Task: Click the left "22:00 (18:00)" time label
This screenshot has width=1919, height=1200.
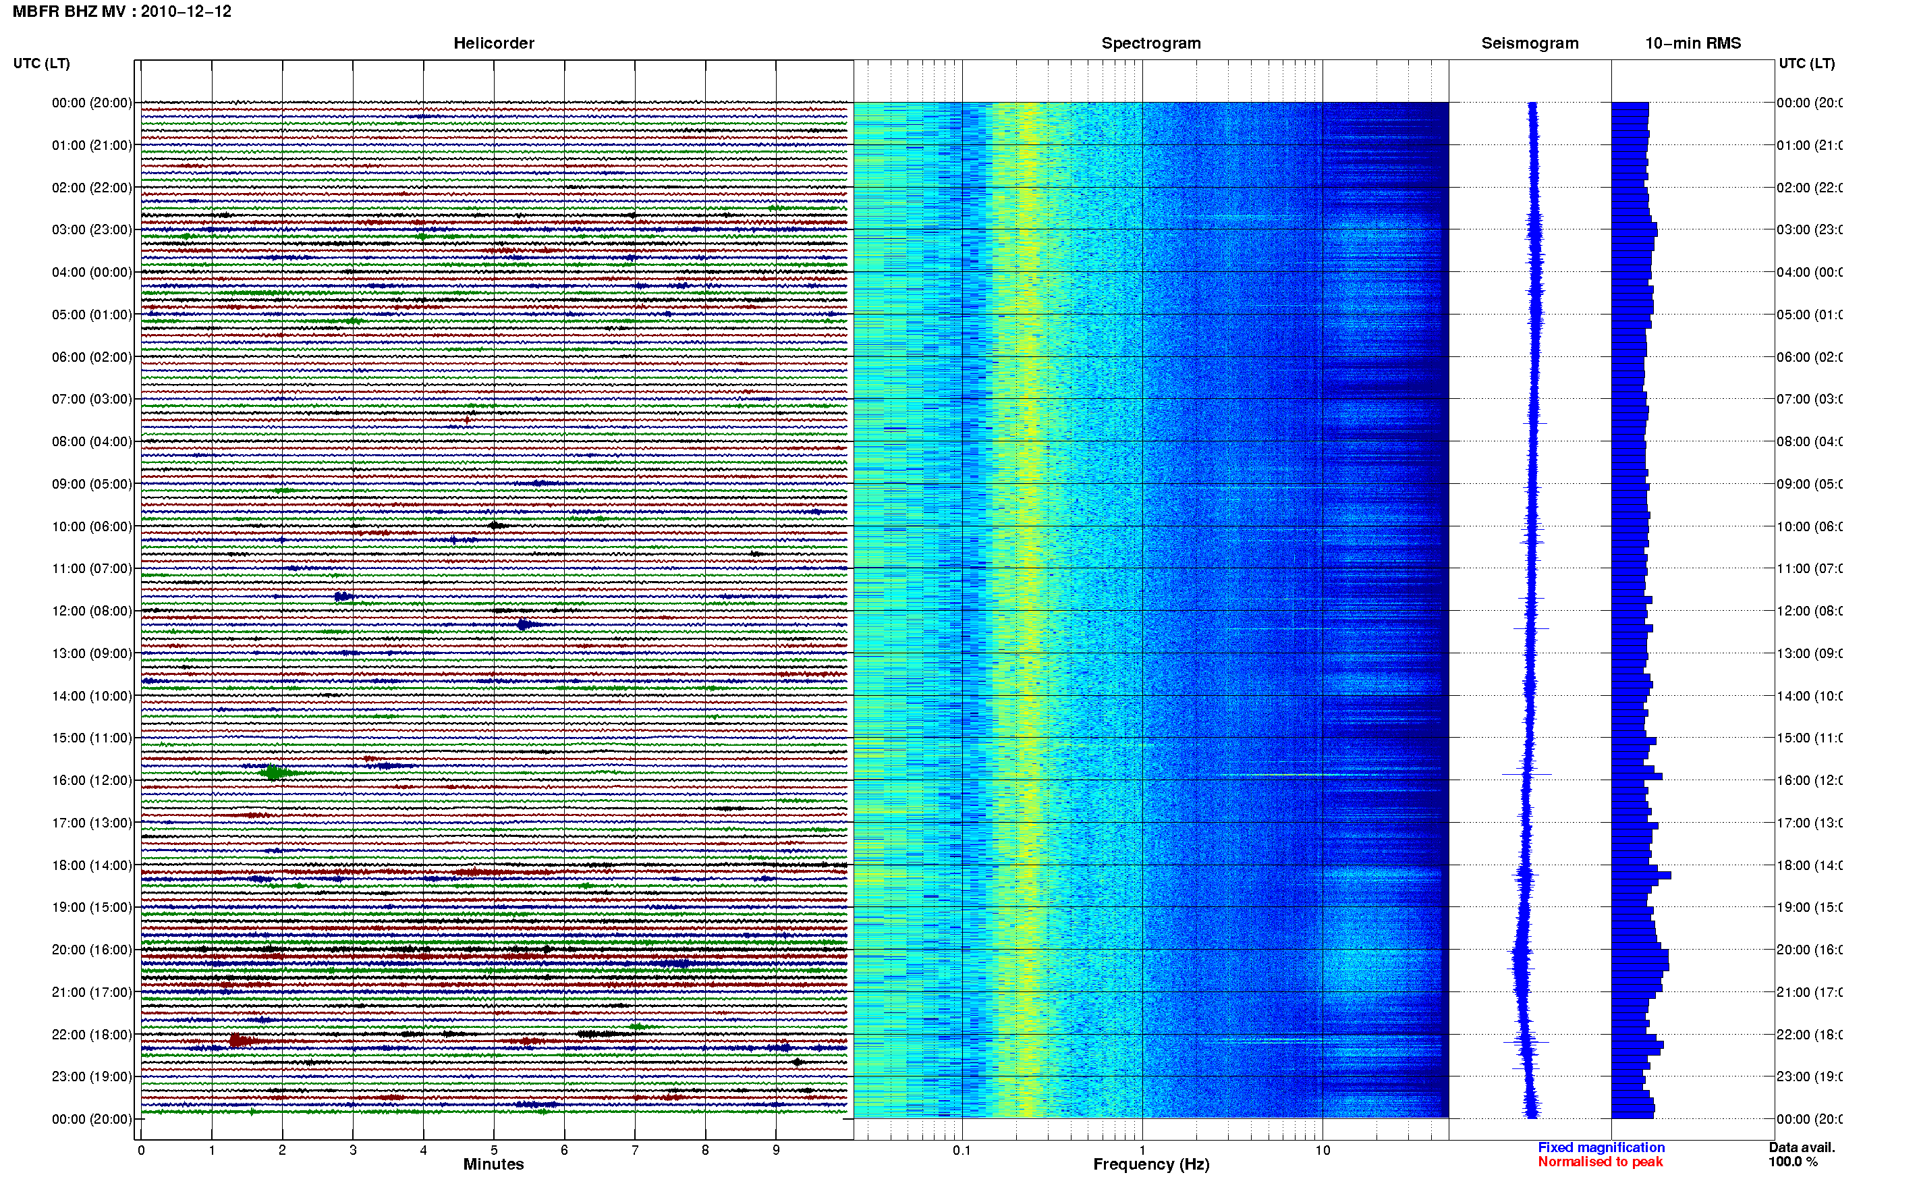Action: point(92,1035)
